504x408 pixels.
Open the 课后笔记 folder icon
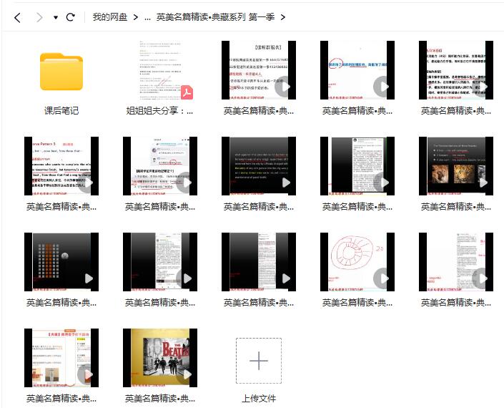(61, 71)
